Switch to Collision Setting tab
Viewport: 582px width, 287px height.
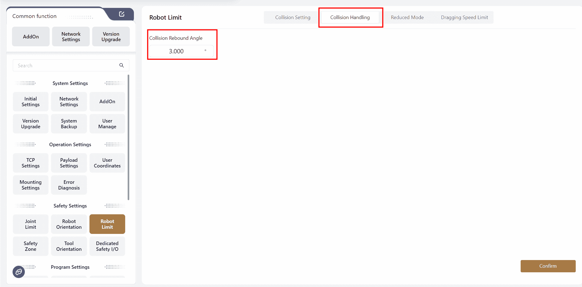click(x=293, y=17)
